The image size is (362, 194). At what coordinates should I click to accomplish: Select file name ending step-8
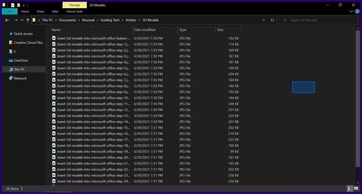[94, 86]
